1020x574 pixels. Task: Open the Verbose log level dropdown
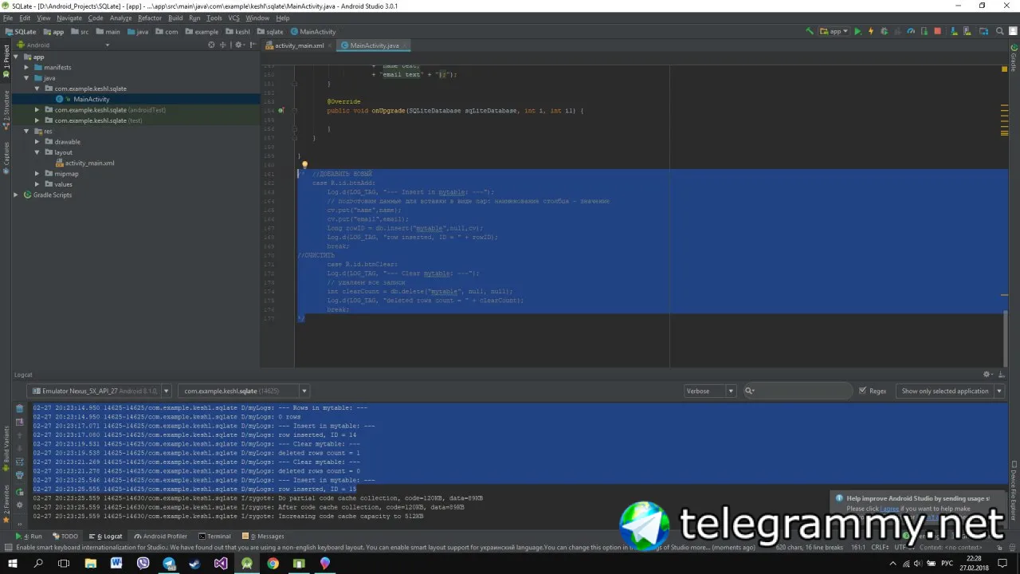(710, 391)
